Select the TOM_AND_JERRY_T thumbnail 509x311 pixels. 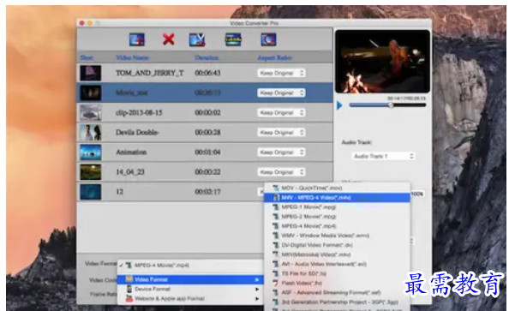tap(91, 73)
